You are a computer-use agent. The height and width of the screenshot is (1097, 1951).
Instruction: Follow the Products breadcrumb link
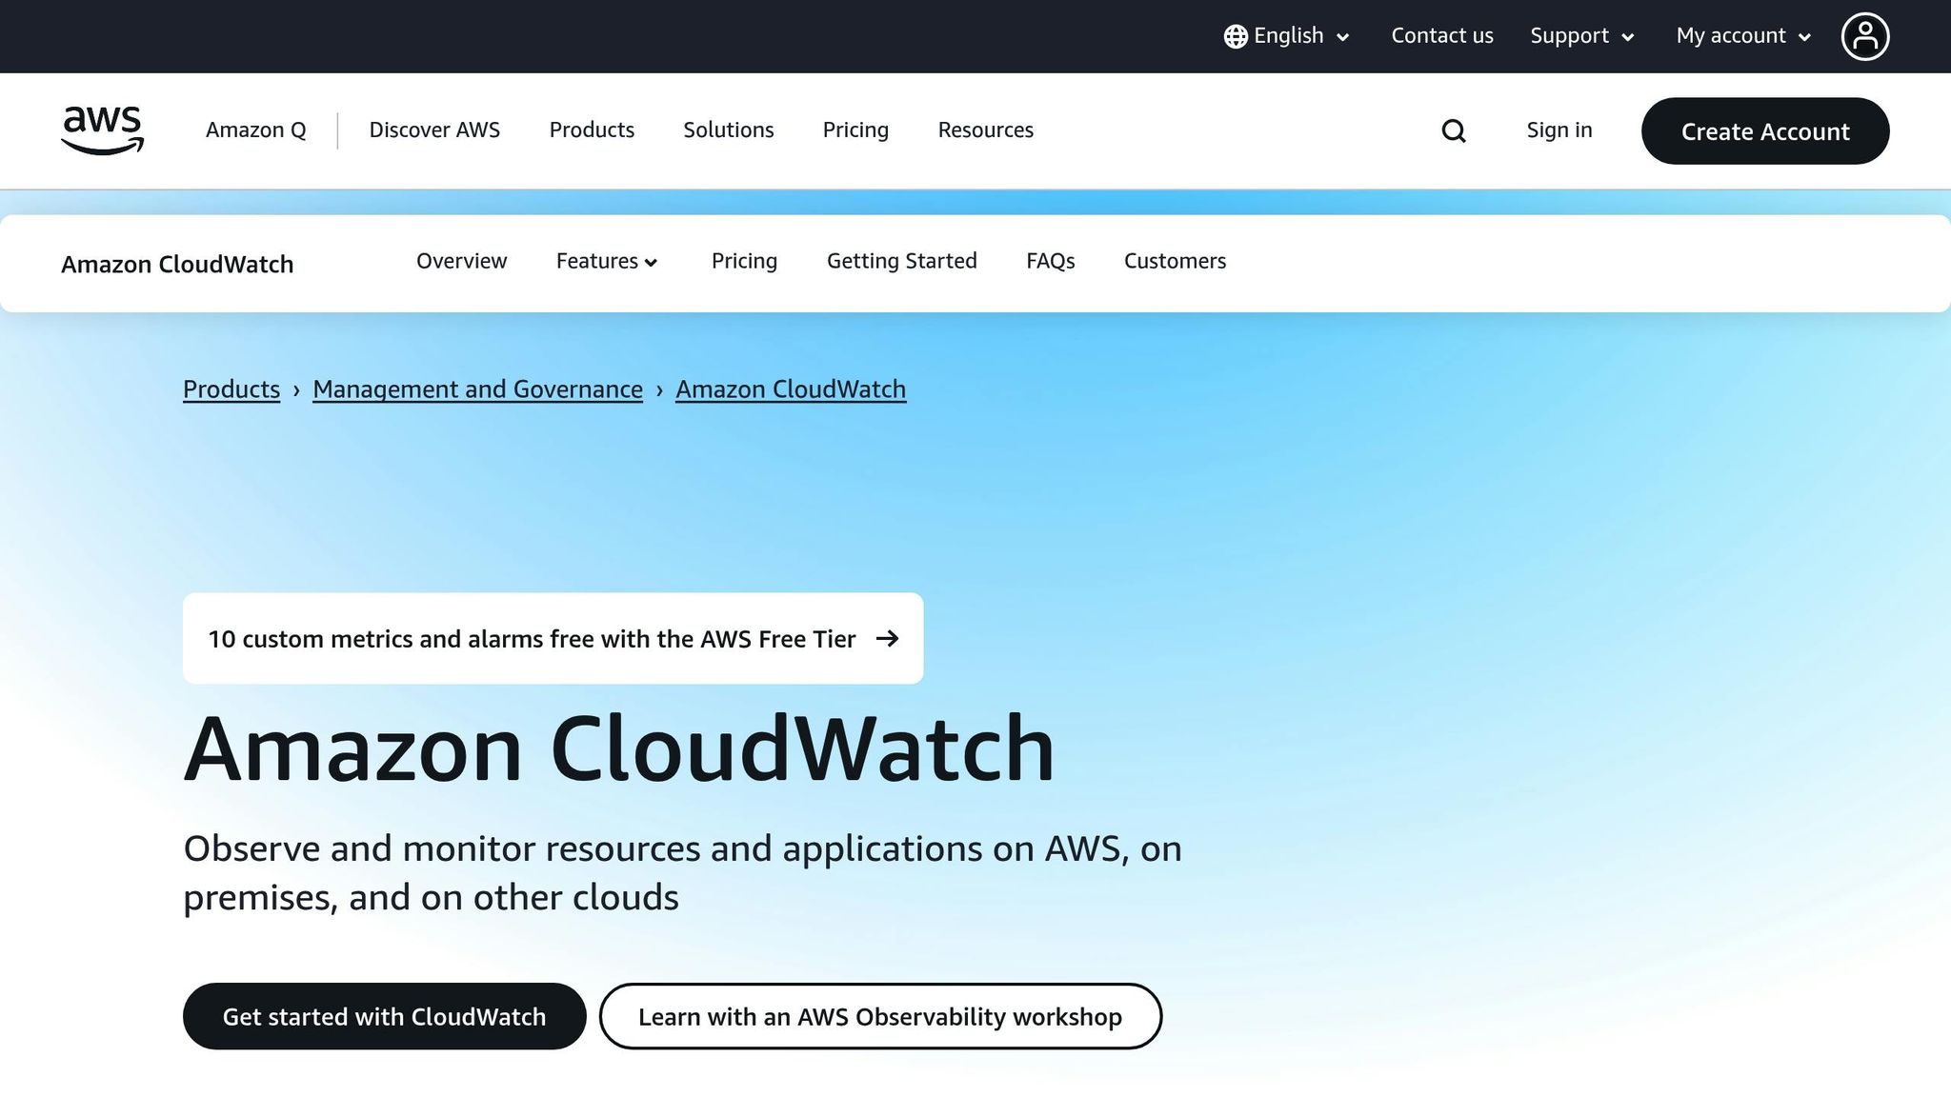(x=231, y=389)
